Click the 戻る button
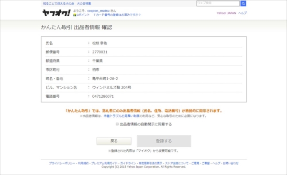 pyautogui.click(x=114, y=141)
